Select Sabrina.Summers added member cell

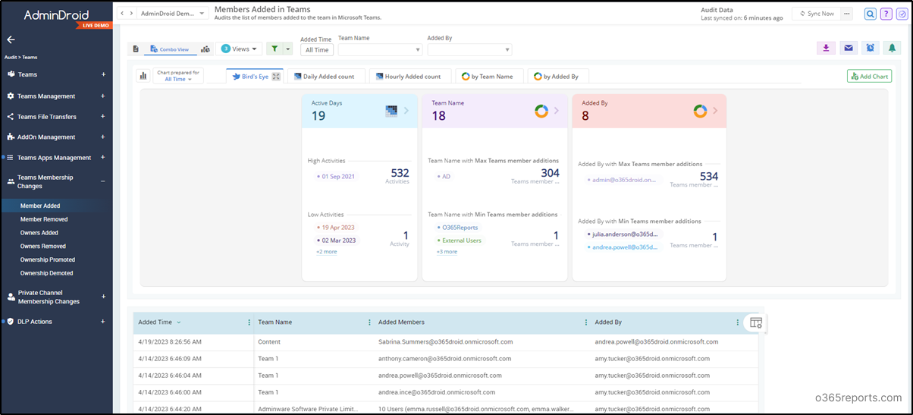click(446, 342)
